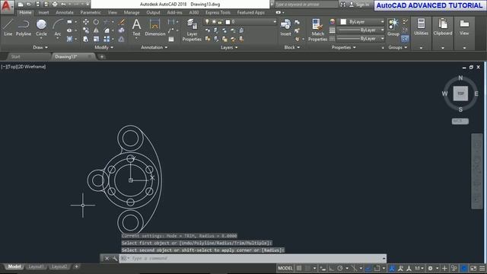Open the Utilities panel
The image size is (487, 274).
(x=421, y=33)
